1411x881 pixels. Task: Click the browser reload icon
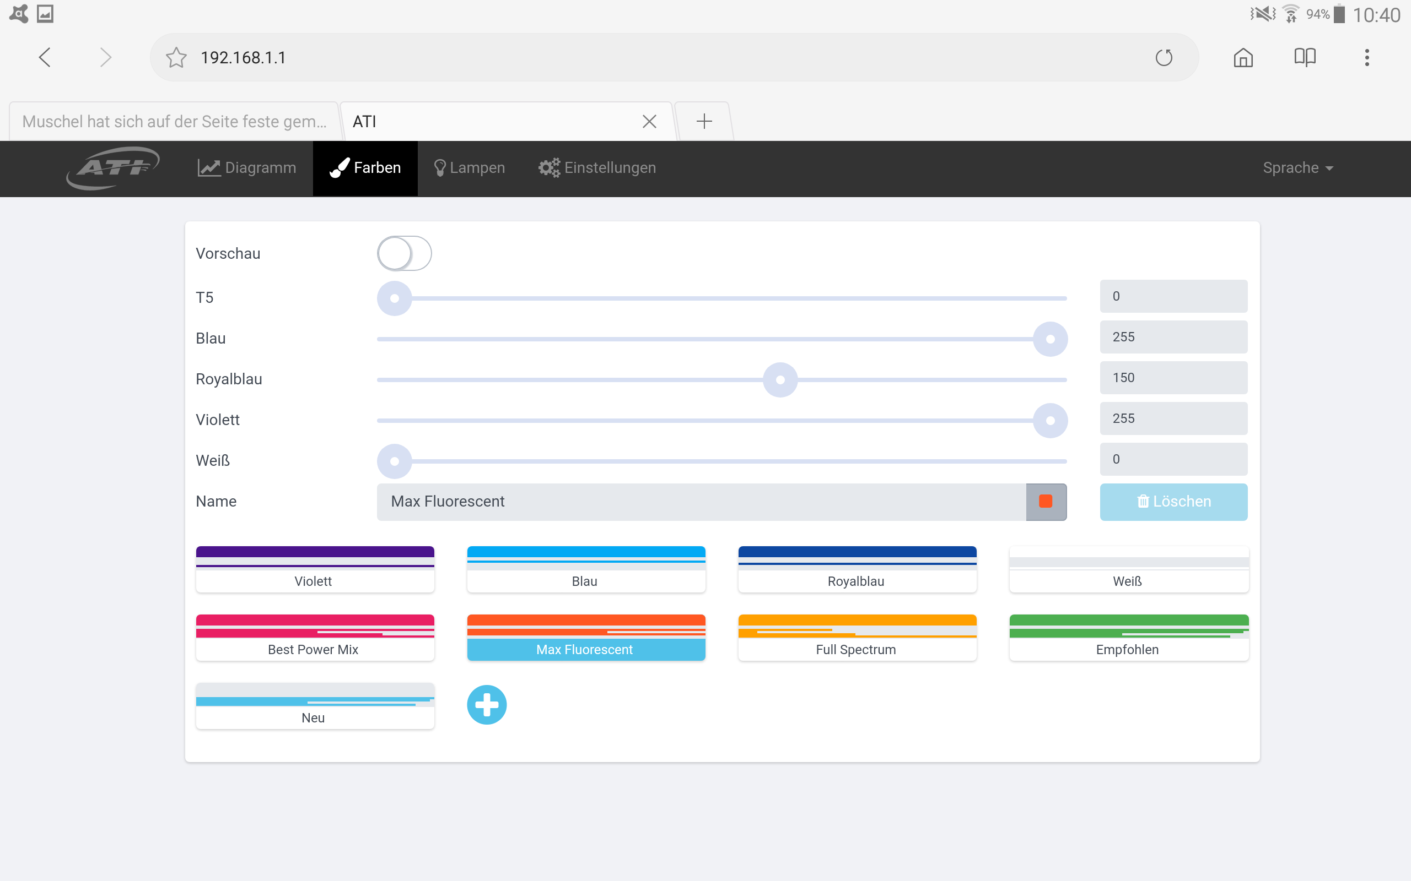click(x=1164, y=58)
